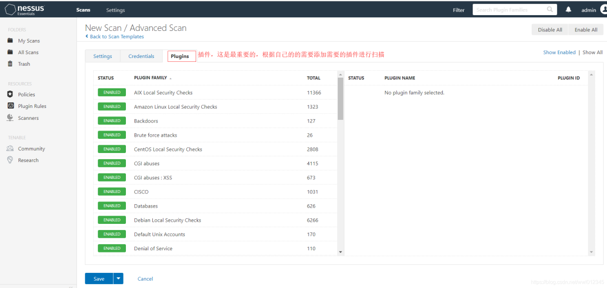
Task: Click the plugin name panel scroll down arrow
Action: coord(591,252)
